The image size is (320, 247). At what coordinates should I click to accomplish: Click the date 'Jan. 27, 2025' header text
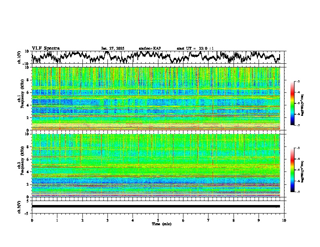[113, 48]
